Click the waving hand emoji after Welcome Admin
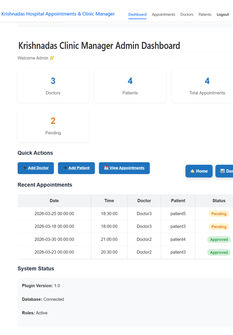233x335 pixels. pos(52,58)
